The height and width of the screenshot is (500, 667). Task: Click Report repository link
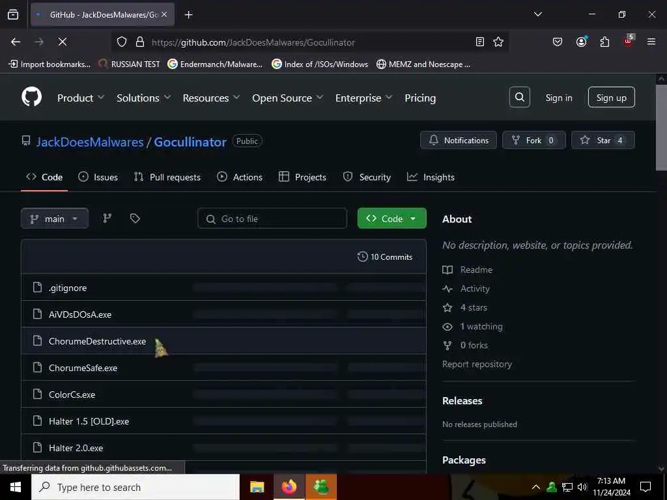pyautogui.click(x=477, y=364)
